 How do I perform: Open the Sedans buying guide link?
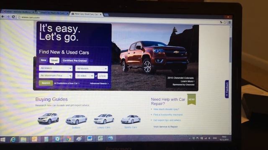coord(76,127)
